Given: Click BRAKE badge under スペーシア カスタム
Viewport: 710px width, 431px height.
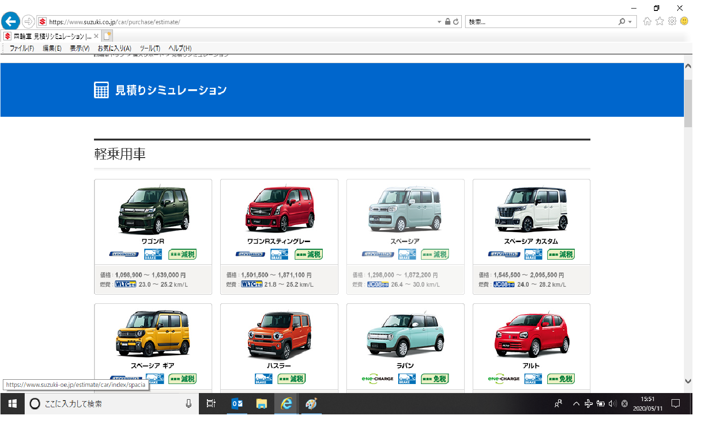Looking at the screenshot, I should [533, 254].
